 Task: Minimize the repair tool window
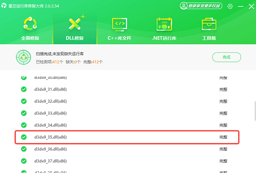pos(241,6)
